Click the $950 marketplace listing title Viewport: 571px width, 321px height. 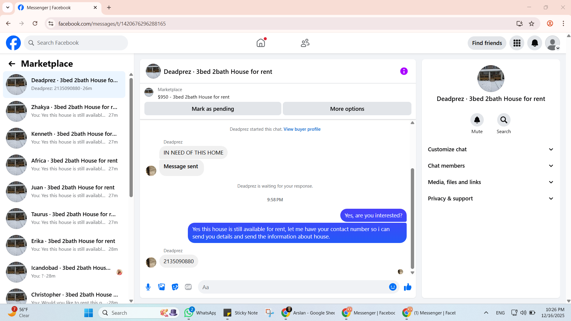point(194,97)
